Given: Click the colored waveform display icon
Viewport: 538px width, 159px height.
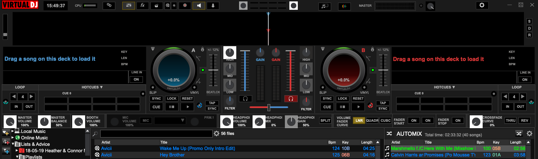Looking at the screenshot, I should point(344,6).
